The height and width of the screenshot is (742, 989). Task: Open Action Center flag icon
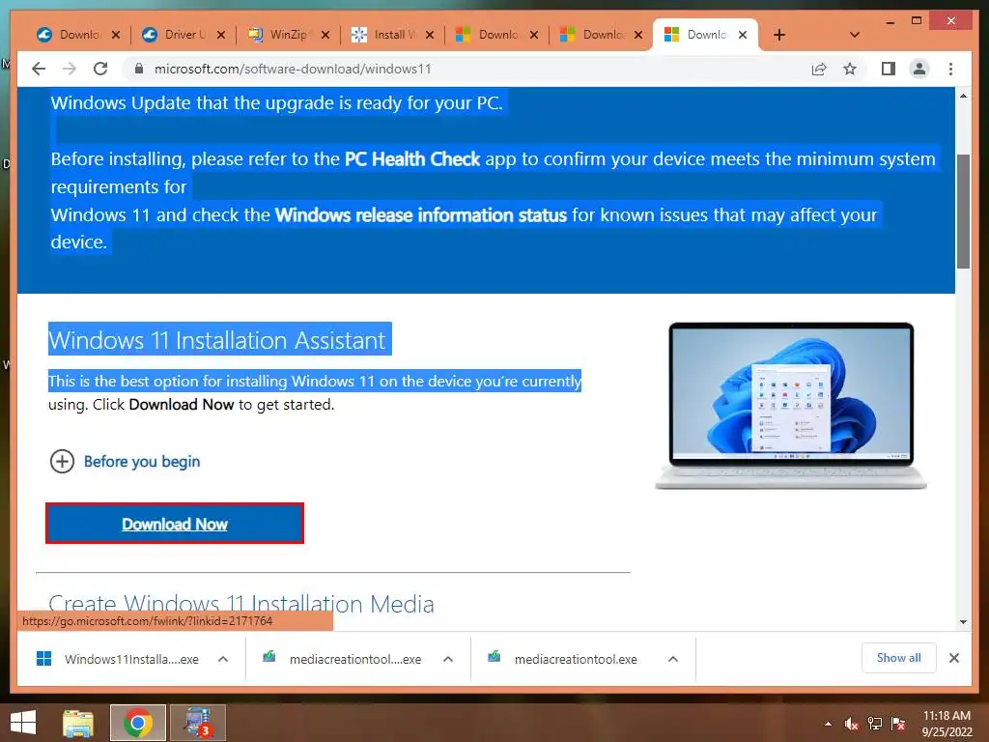pyautogui.click(x=898, y=724)
